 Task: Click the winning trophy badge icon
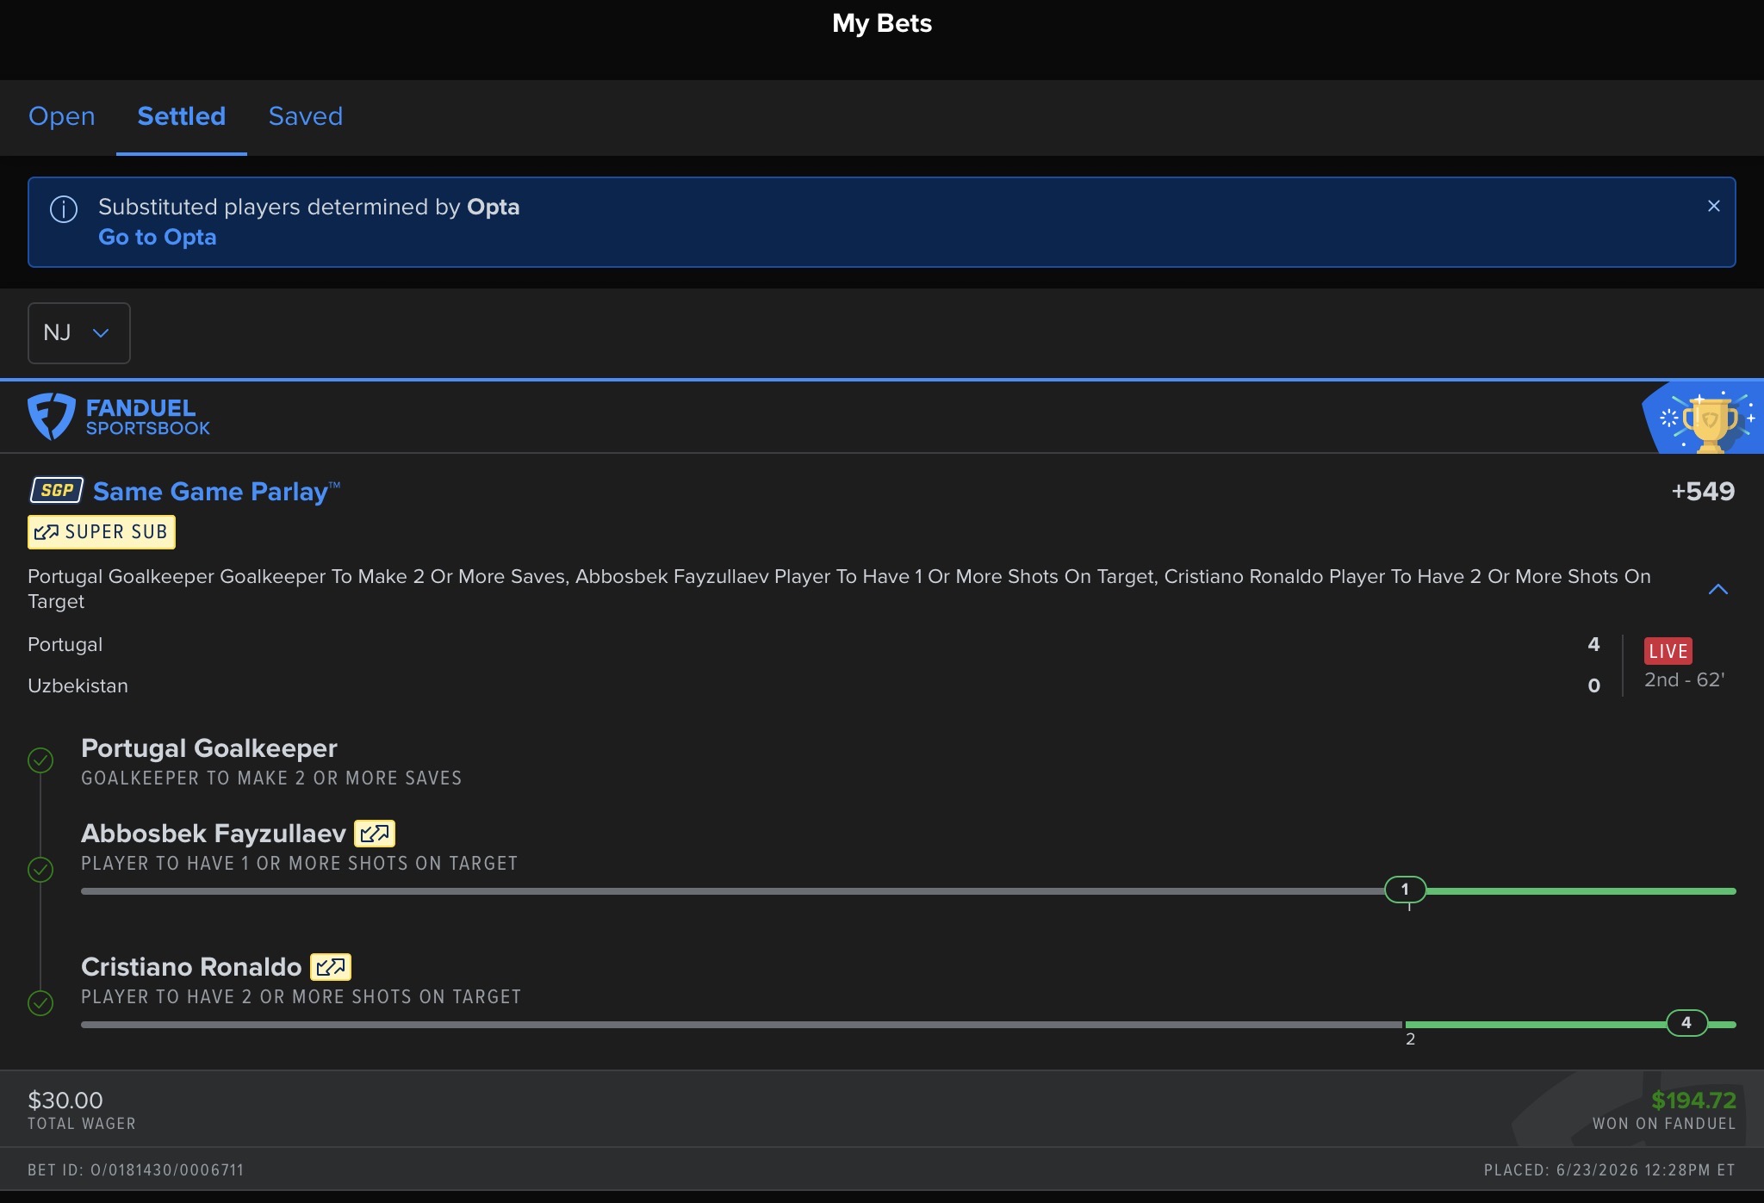[1703, 417]
